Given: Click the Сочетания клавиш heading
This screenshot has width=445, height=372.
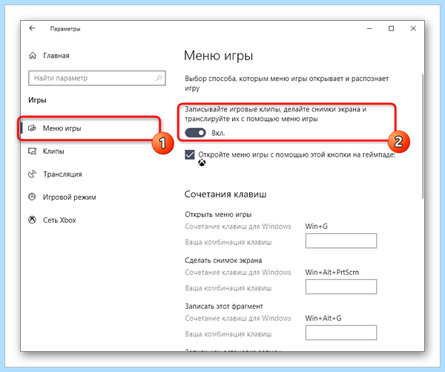Looking at the screenshot, I should point(225,195).
